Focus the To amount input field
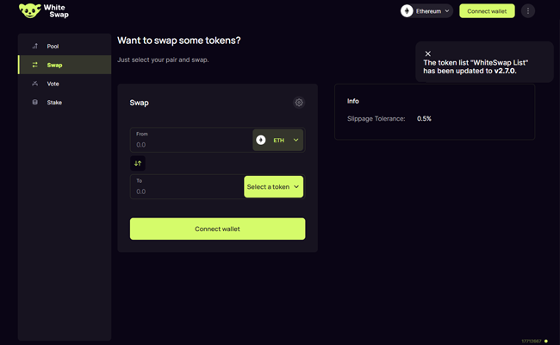 [185, 191]
